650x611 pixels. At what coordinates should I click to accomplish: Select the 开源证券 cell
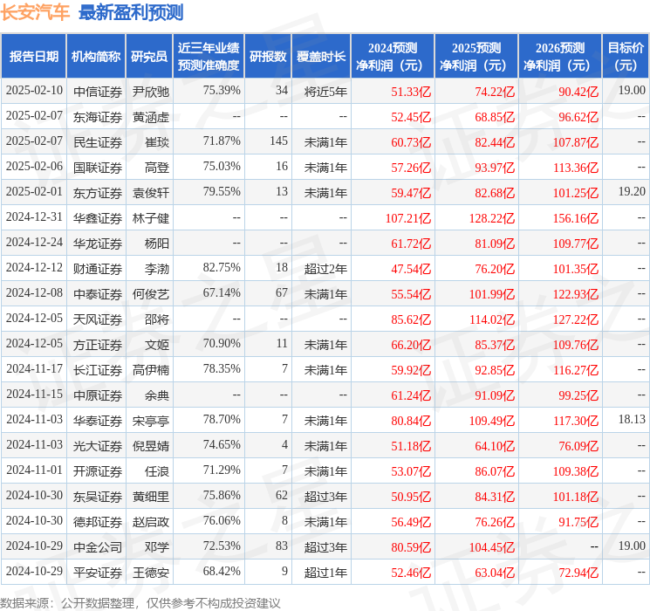coord(98,471)
